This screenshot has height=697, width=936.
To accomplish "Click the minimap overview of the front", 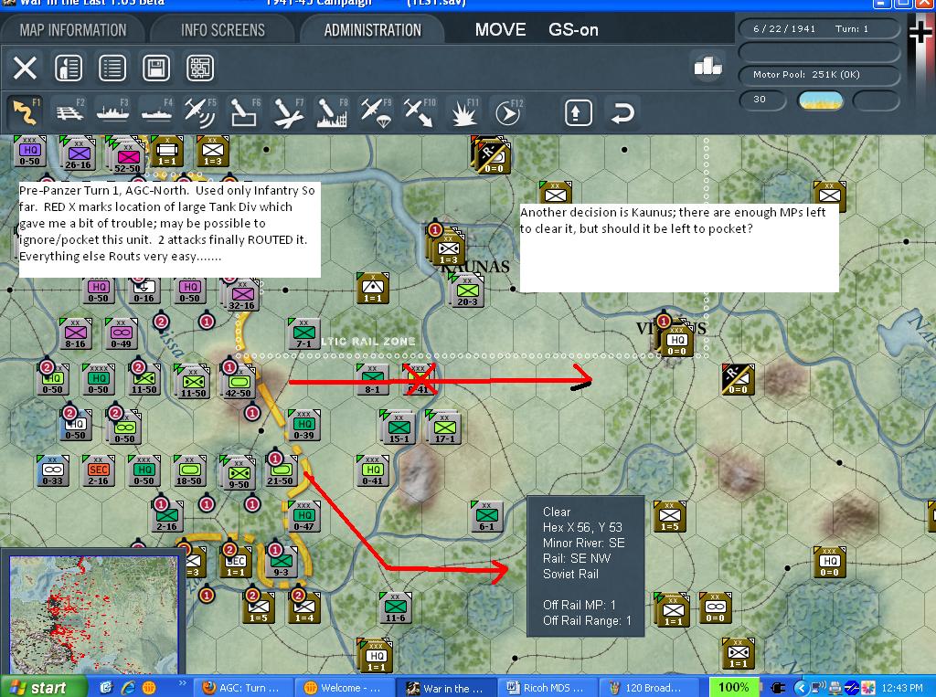I will tap(93, 615).
